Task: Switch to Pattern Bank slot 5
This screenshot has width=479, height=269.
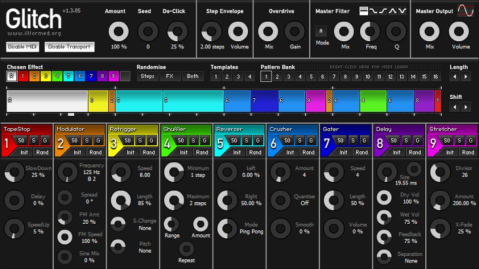Action: pos(311,77)
